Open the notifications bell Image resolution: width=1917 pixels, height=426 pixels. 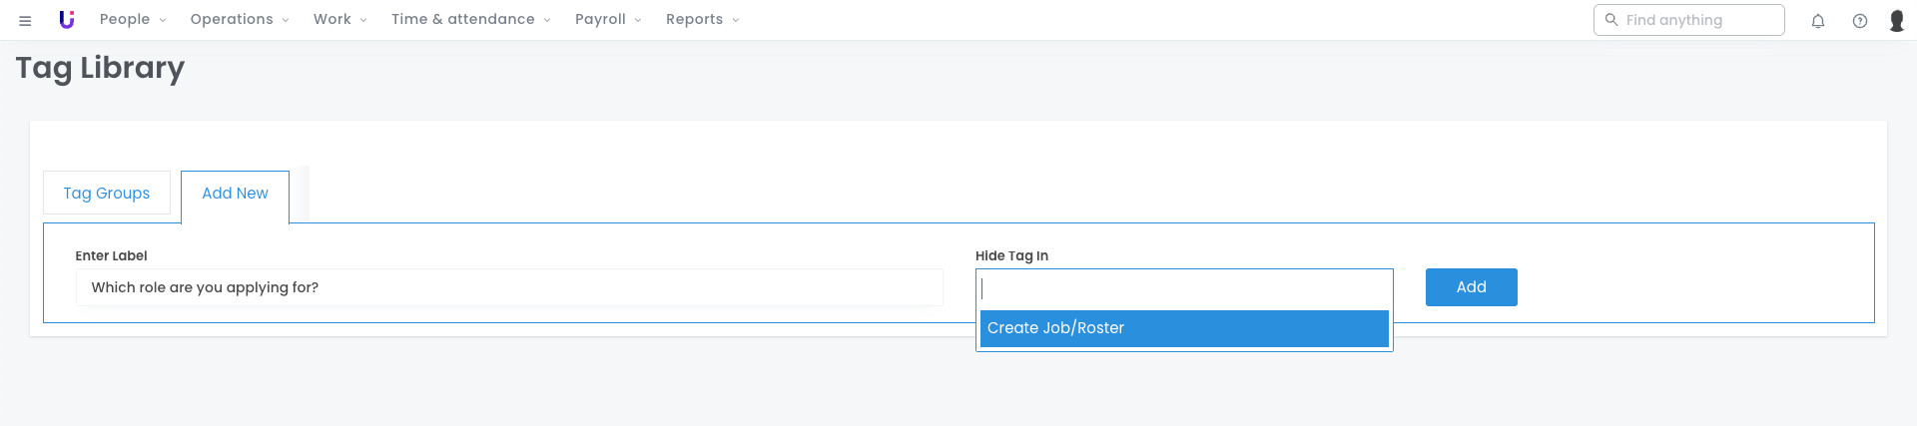(1818, 21)
